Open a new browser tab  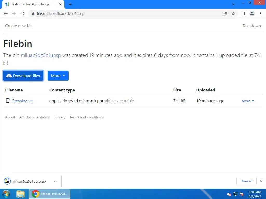pyautogui.click(x=70, y=4)
